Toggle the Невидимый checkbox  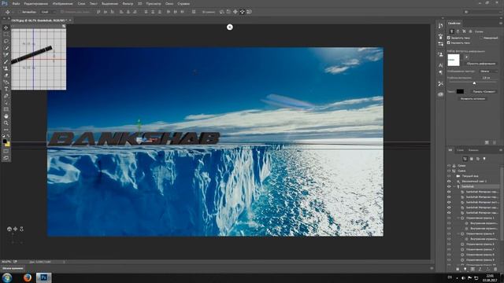click(481, 38)
